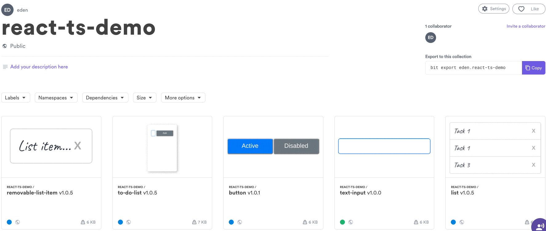The width and height of the screenshot is (546, 231).
Task: Click the blue status dot on removable-list-item card
Action: (9, 222)
